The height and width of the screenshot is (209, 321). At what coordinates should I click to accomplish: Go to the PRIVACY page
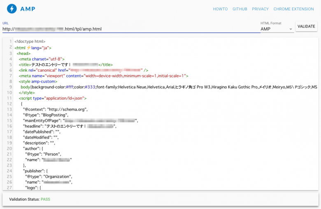(260, 9)
